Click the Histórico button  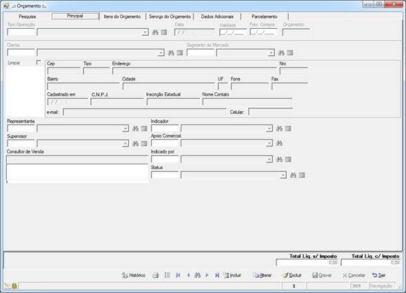click(134, 275)
